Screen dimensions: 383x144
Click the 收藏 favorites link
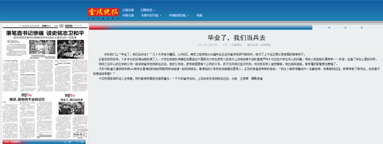tap(199, 15)
